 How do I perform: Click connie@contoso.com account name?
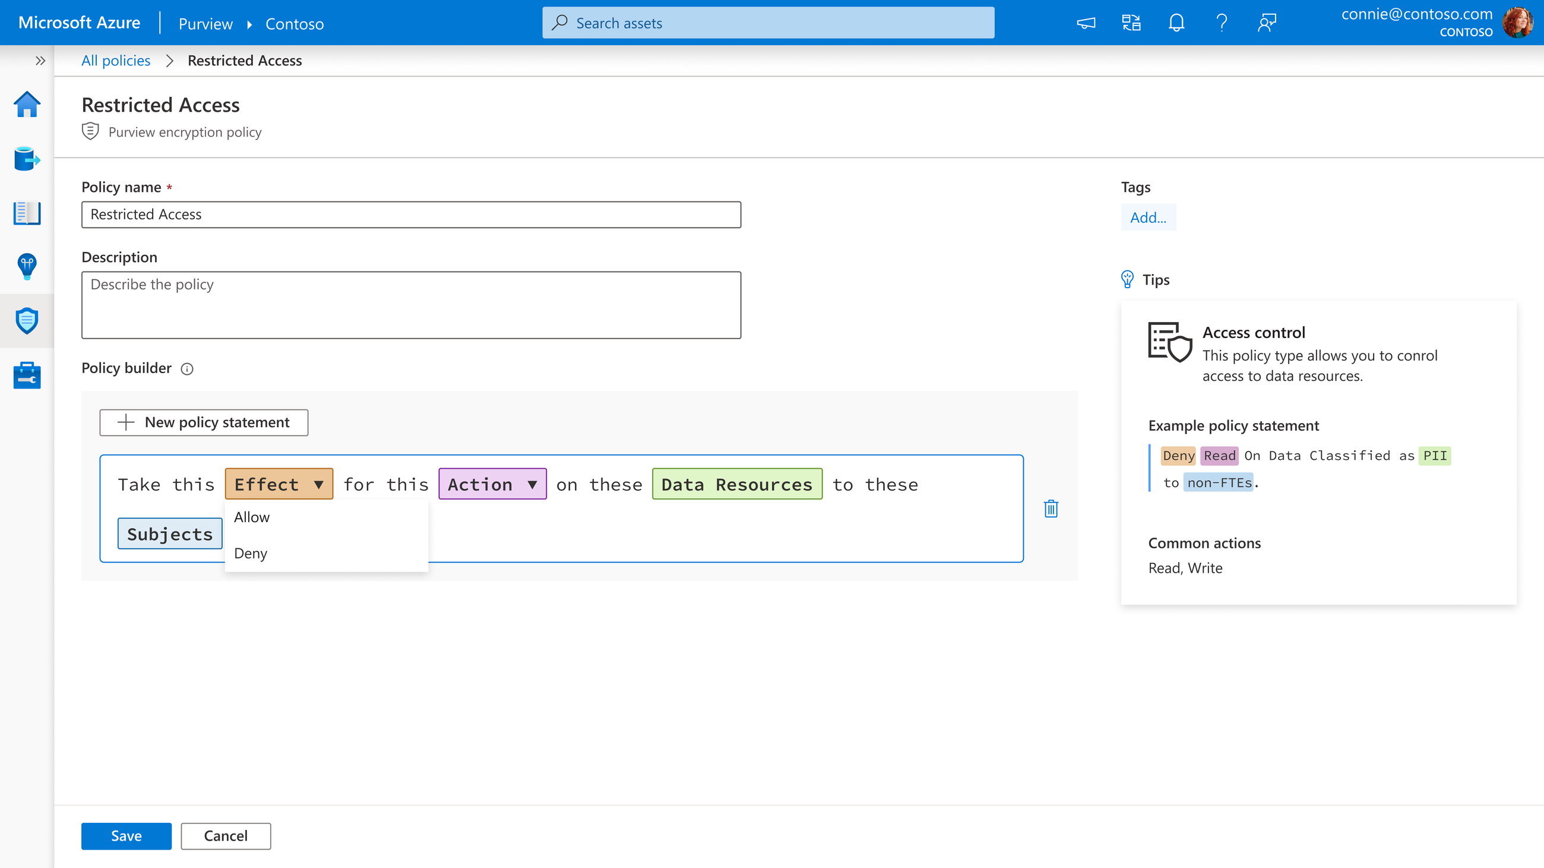[1416, 14]
